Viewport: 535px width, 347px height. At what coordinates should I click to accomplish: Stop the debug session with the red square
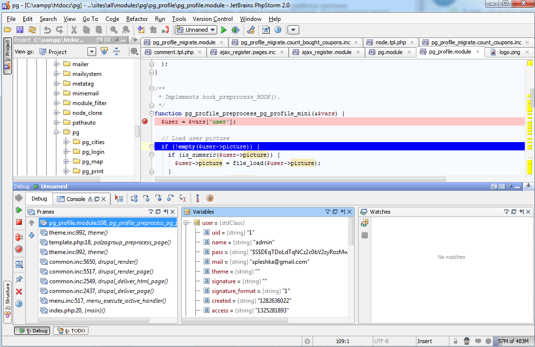coord(19,222)
